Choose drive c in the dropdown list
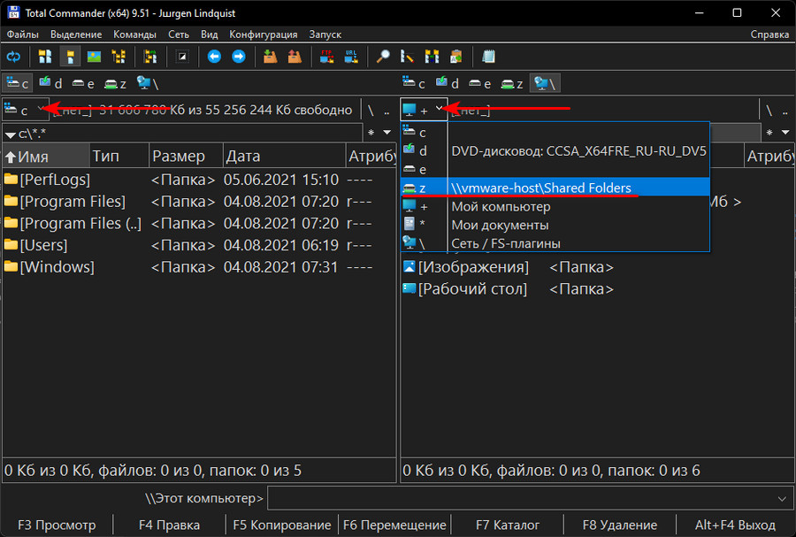The width and height of the screenshot is (796, 537). [x=555, y=133]
